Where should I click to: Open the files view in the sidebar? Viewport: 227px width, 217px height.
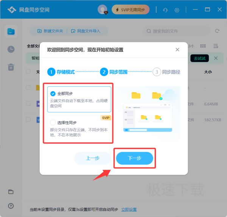coord(11,31)
